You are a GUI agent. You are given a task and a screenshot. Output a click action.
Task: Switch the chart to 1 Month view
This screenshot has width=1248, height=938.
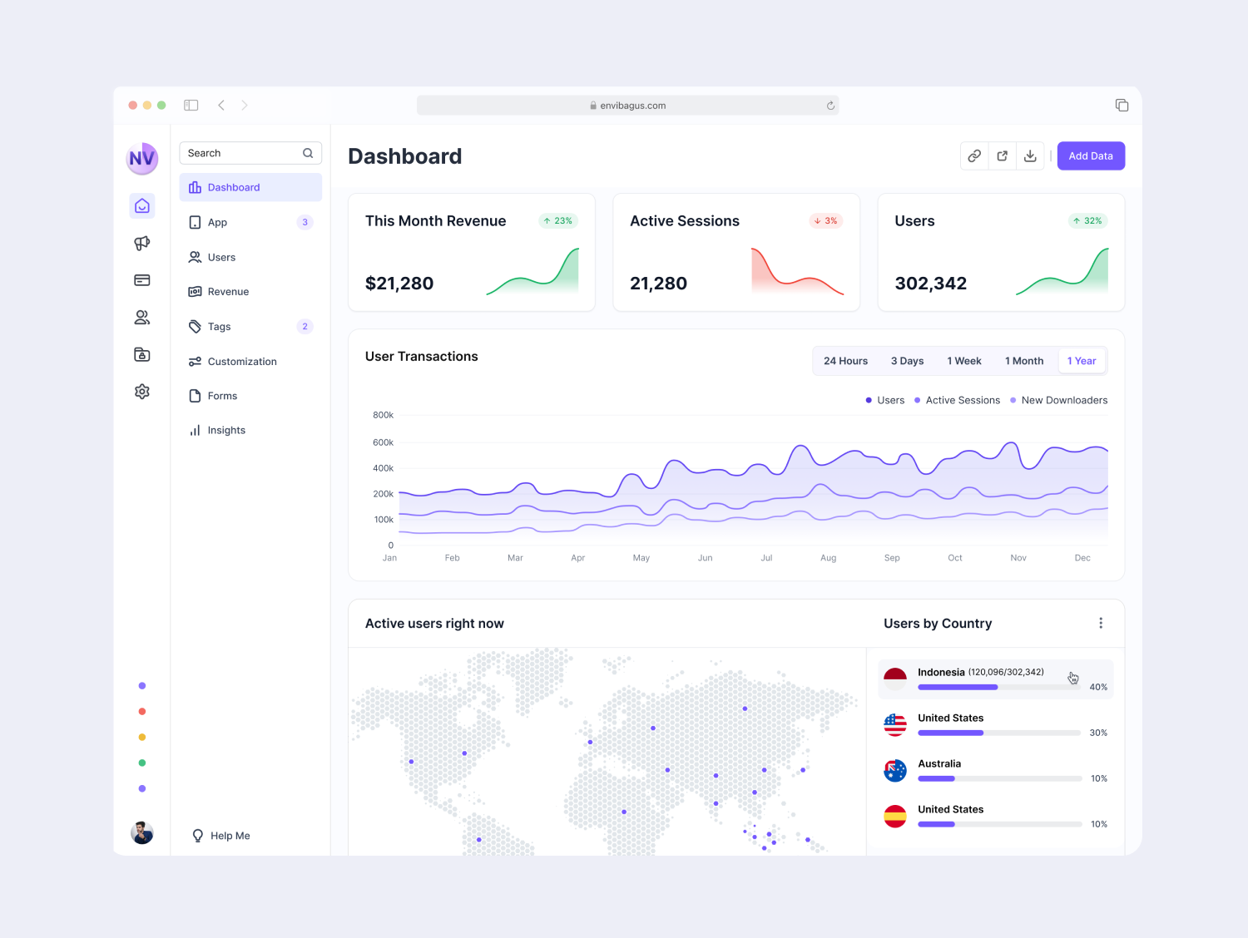(1024, 361)
